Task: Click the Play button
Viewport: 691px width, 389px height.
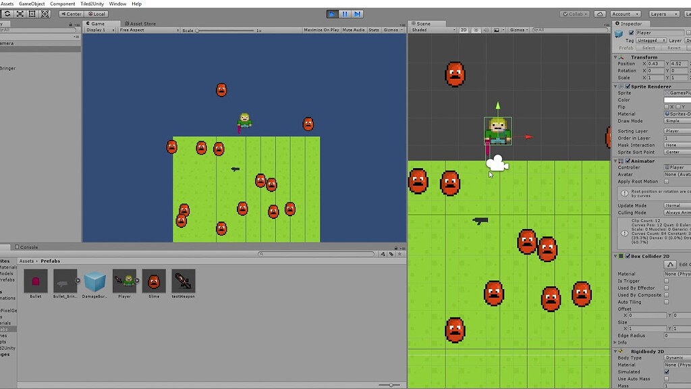Action: pos(331,13)
